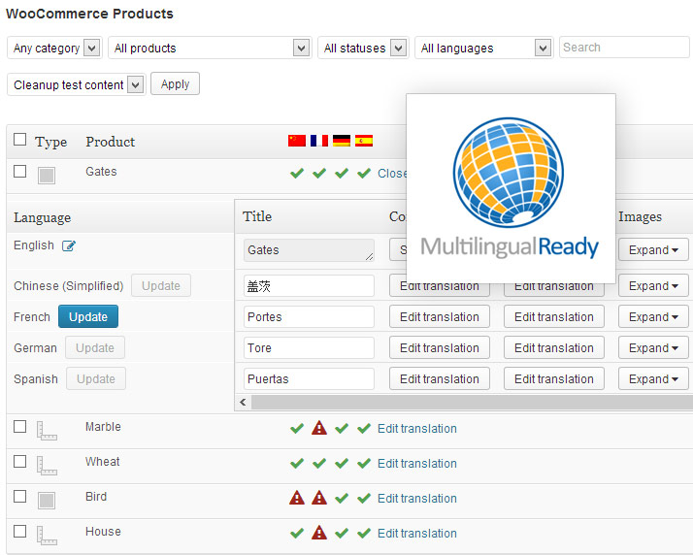This screenshot has height=555, width=693.
Task: Tick the checkbox for the Wheat product
Action: [x=20, y=462]
